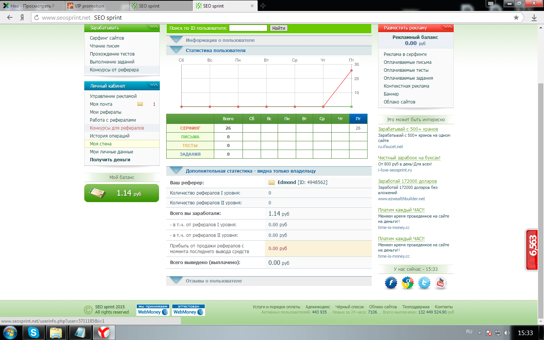This screenshot has width=544, height=340.
Task: Collapse the Разместить рекламу panel
Action: tap(448, 27)
